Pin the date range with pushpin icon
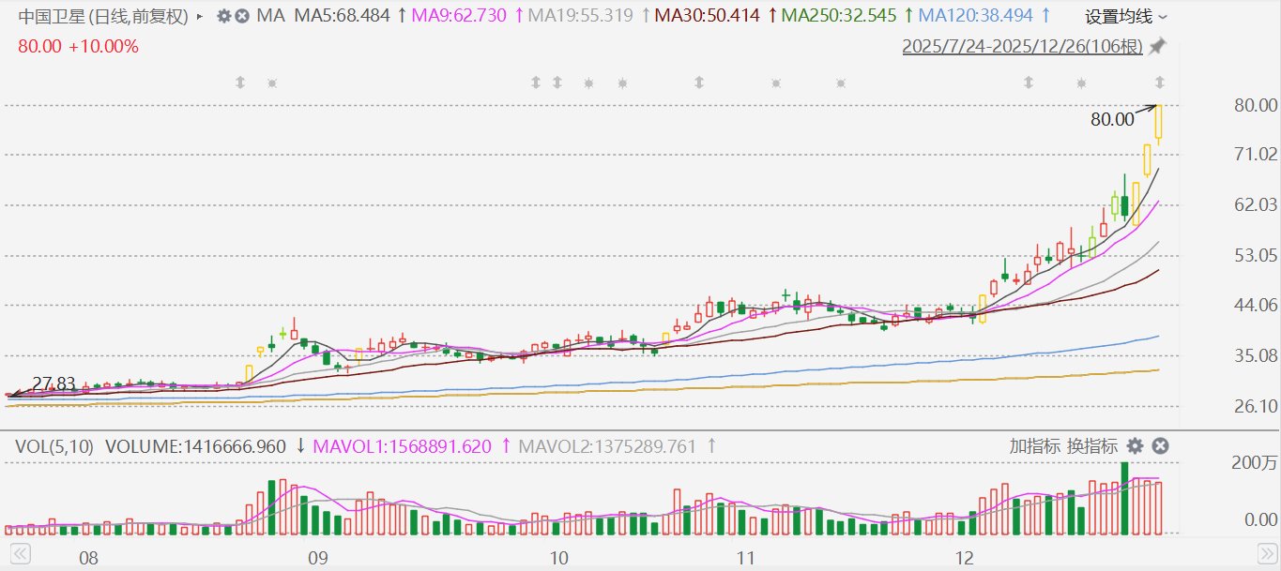 [1158, 46]
